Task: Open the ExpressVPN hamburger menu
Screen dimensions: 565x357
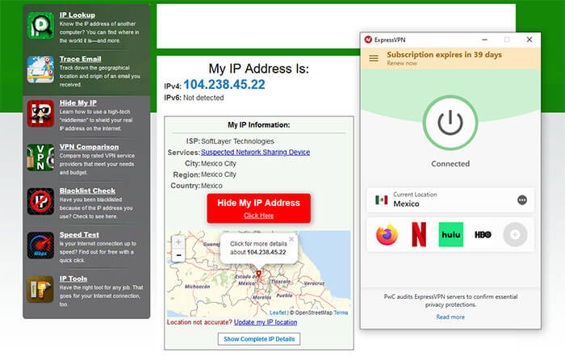Action: click(374, 58)
